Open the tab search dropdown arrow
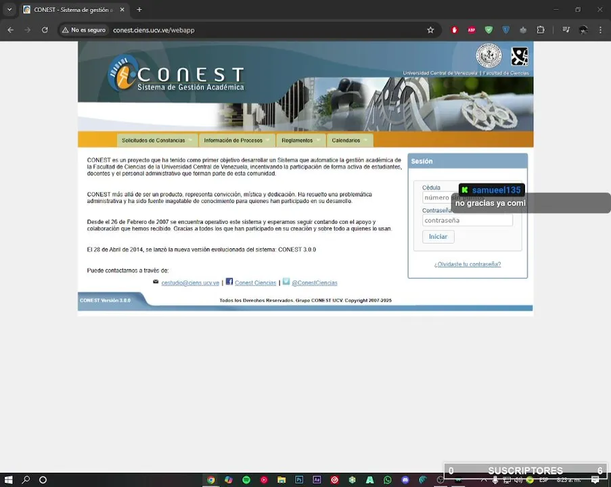 [x=9, y=9]
